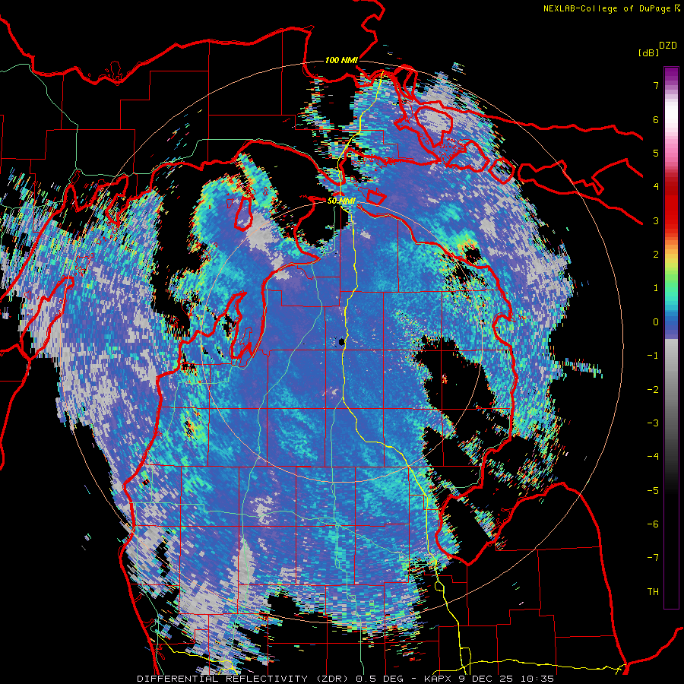Click the -1 tick label on color scale
This screenshot has height=684, width=684.
(653, 356)
